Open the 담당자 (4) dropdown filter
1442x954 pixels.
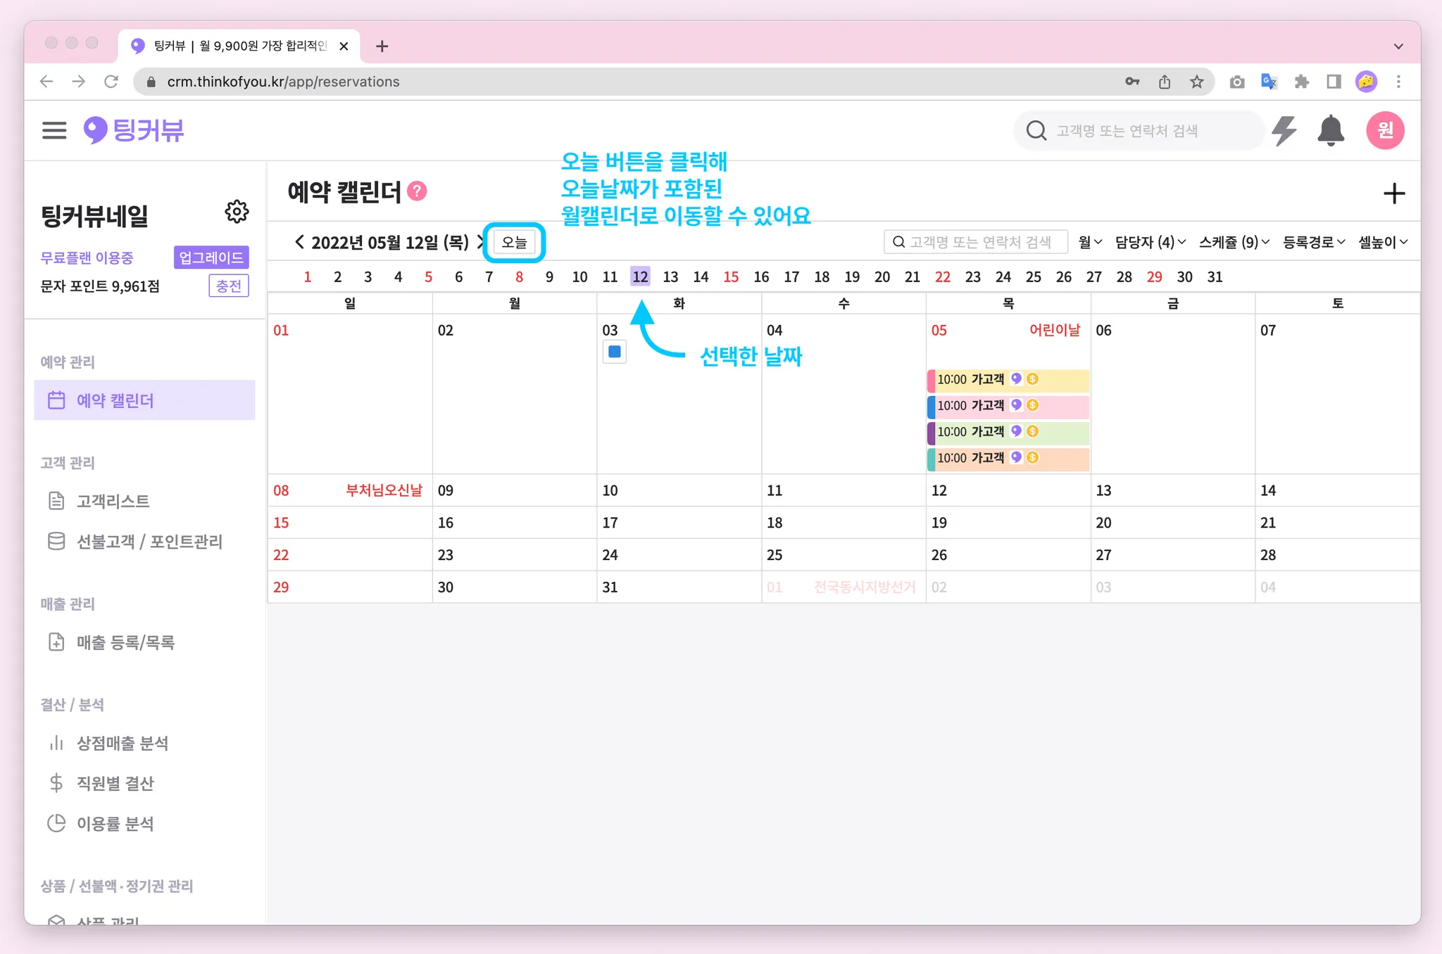1150,242
